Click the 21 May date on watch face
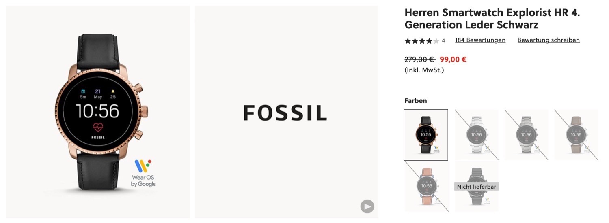 coord(98,94)
